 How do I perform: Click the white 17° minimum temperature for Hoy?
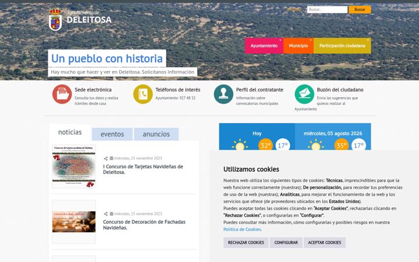click(283, 144)
